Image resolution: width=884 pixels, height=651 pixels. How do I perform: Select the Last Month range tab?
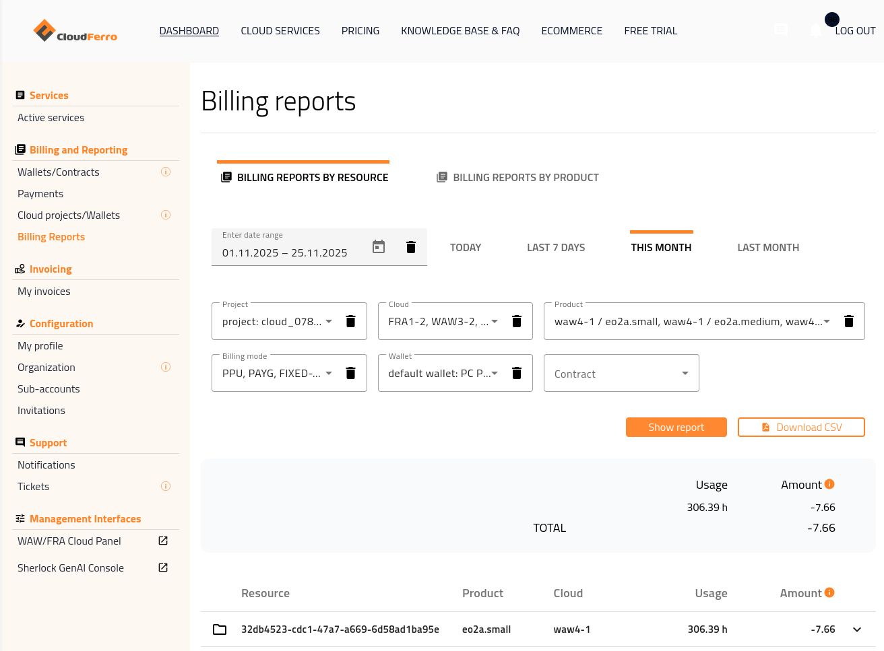[768, 248]
